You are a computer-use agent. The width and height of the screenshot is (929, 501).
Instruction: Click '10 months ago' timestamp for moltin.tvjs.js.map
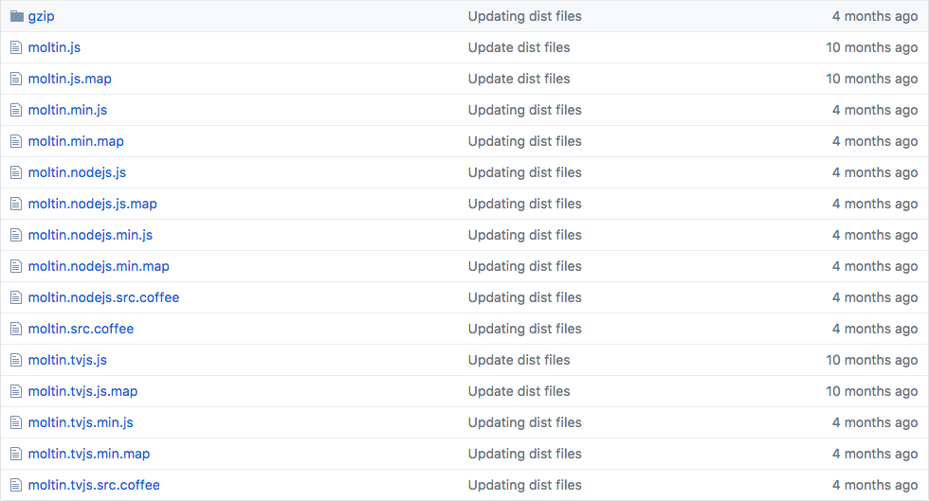point(872,391)
